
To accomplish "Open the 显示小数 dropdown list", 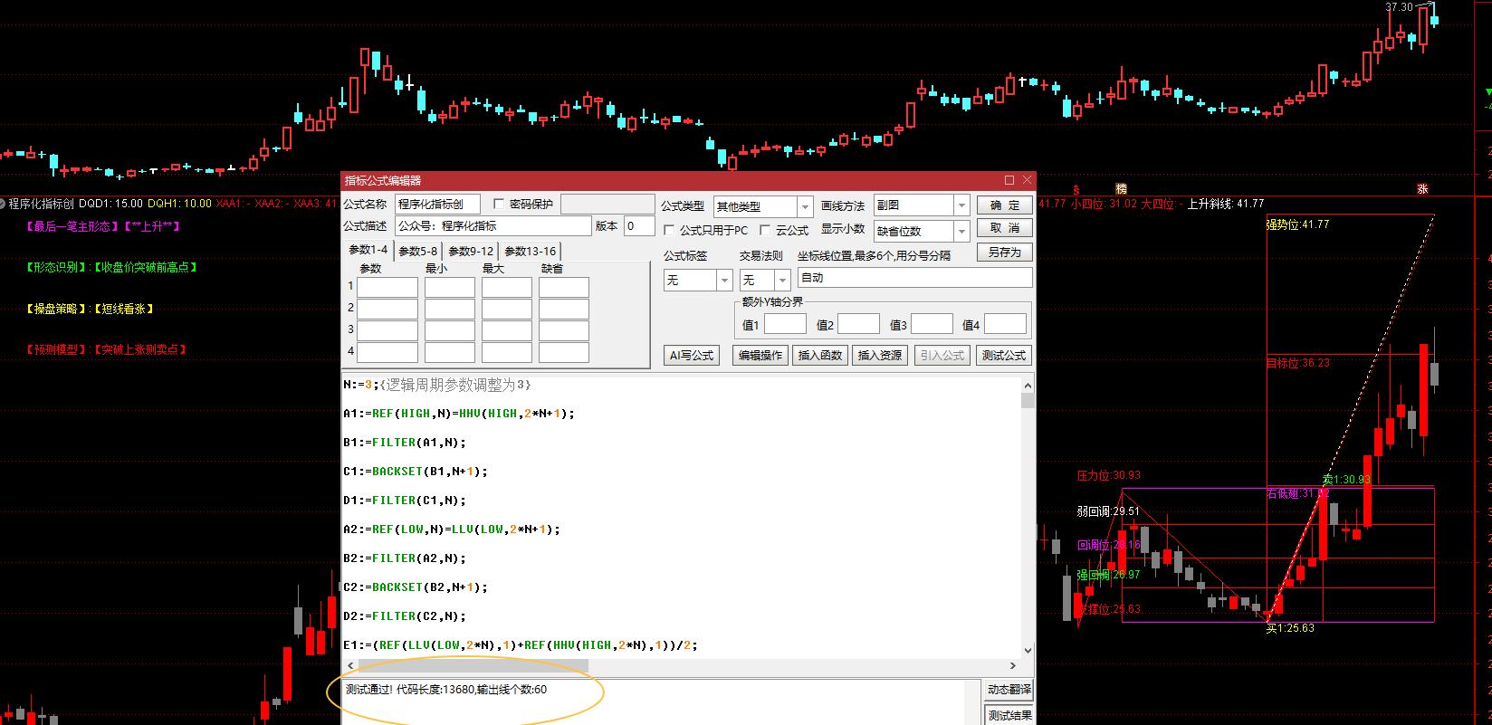I will [x=961, y=231].
